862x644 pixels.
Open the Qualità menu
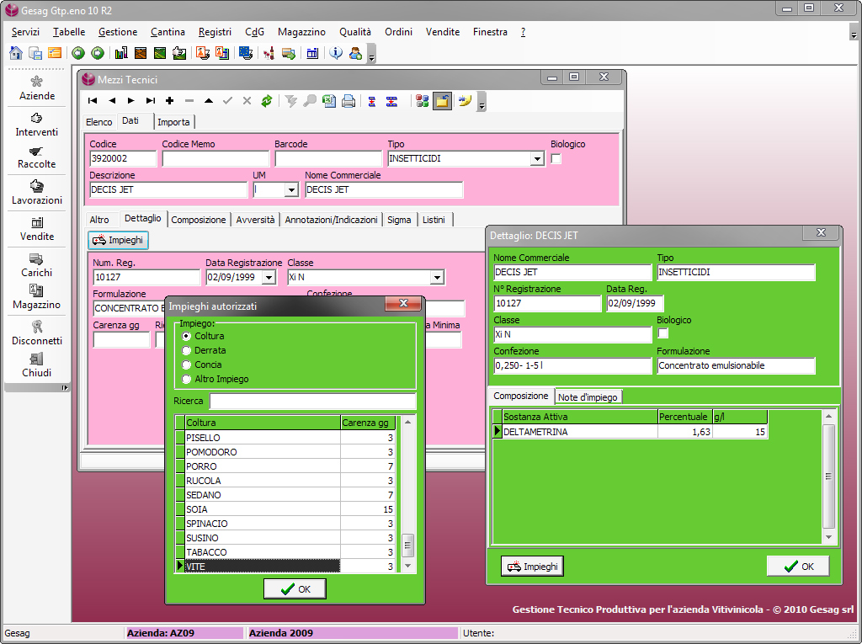355,32
